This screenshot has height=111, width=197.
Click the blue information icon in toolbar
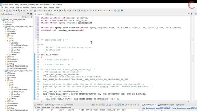(x=122, y=10)
